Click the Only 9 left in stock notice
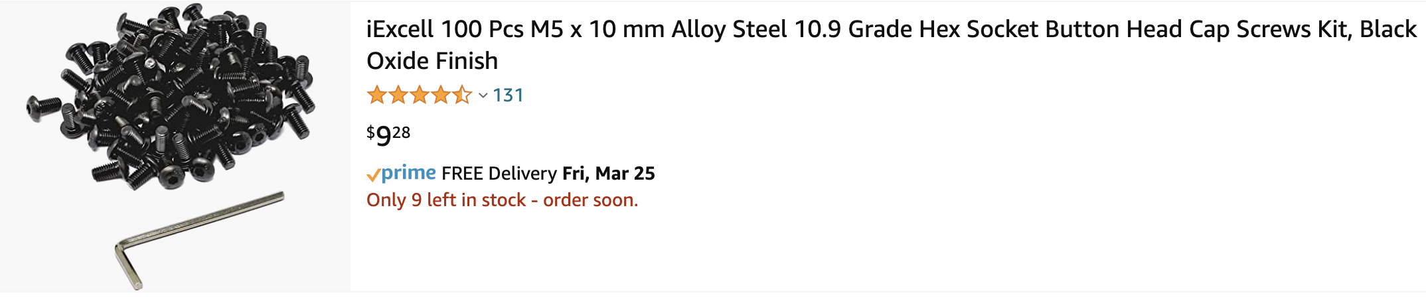Screen dimensions: 1426x297 point(502,200)
